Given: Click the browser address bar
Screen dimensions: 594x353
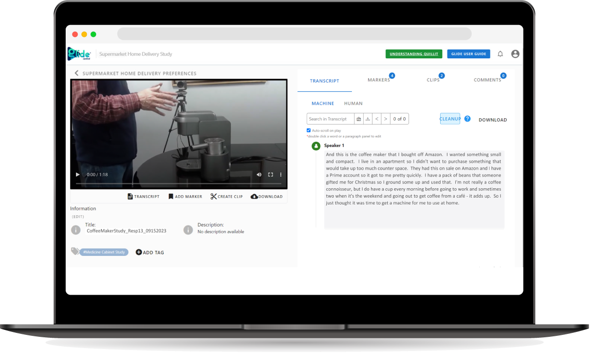Looking at the screenshot, I should (294, 34).
